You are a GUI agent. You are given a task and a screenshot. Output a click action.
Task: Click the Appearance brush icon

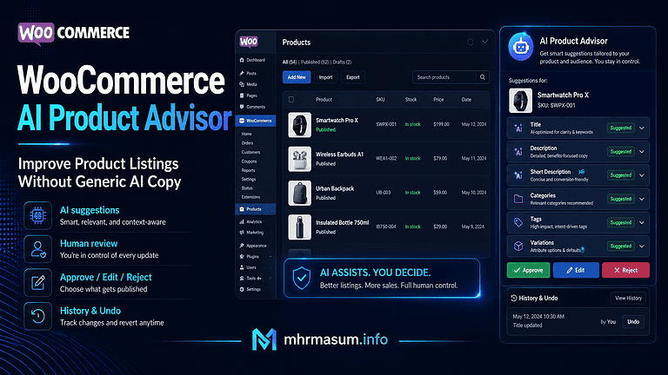[x=242, y=246]
